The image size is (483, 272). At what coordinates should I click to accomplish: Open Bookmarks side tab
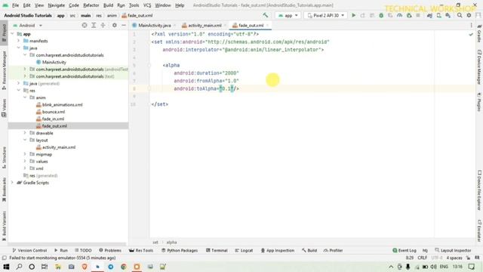point(4,190)
